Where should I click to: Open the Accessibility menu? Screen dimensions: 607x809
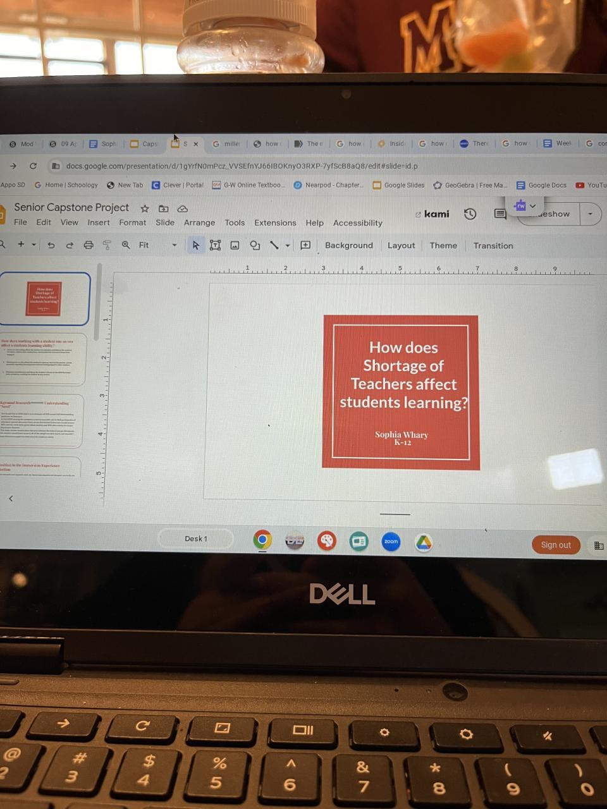358,222
